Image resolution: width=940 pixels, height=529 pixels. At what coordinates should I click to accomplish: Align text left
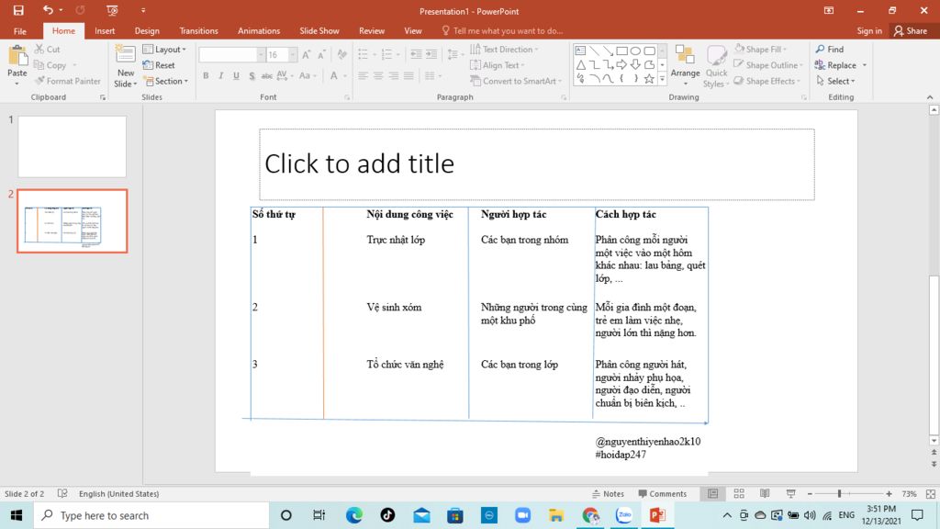[363, 75]
